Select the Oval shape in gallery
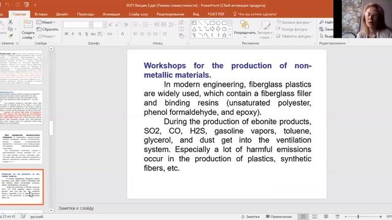Image resolution: width=392 pixels, height=220 pixels. 218,23
